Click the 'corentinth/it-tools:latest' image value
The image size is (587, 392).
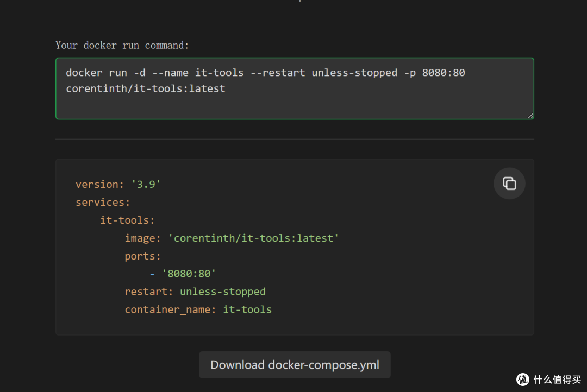(253, 238)
